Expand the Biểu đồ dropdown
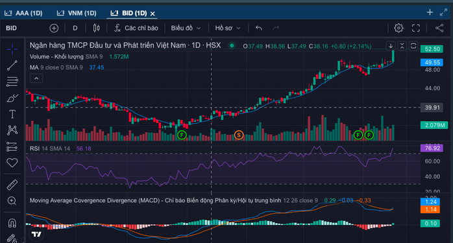 pos(186,28)
